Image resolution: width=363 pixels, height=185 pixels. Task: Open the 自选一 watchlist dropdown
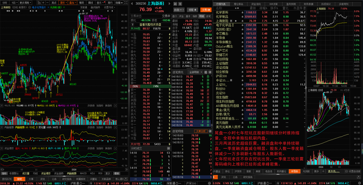(x=179, y=10)
